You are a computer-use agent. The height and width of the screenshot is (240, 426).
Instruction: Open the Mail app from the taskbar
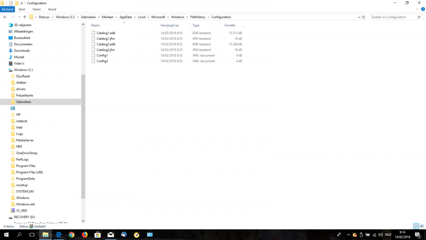click(111, 234)
